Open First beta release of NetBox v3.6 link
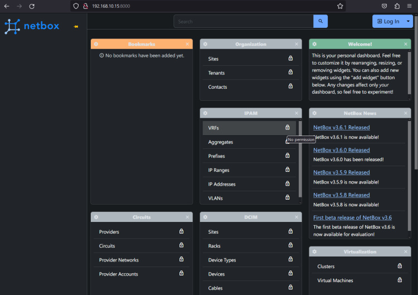Viewport: 418px width, 295px height. coord(352,217)
